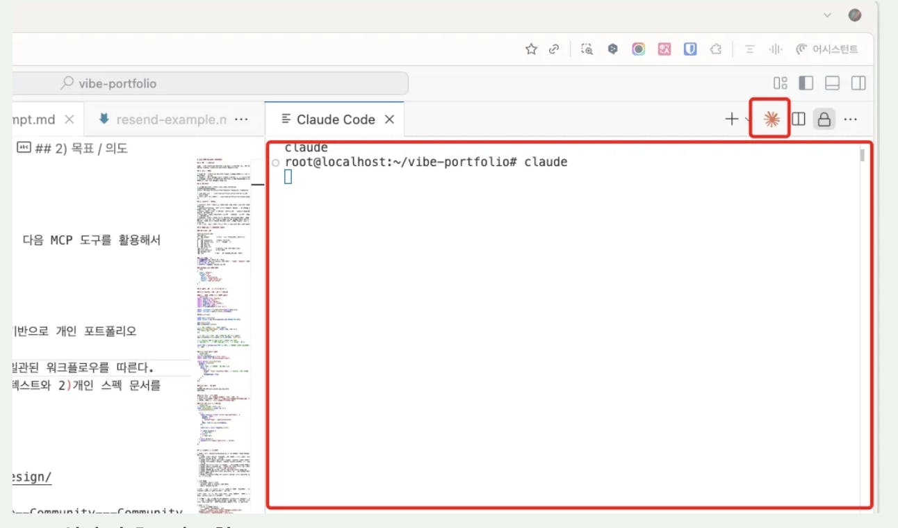The height and width of the screenshot is (528, 898).
Task: Click the line '다음 MCP 도구를 활용해서'
Action: (x=92, y=240)
